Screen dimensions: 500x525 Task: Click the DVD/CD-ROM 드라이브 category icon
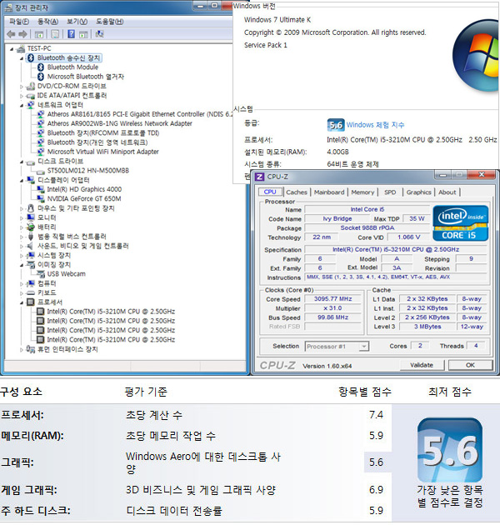coord(31,86)
